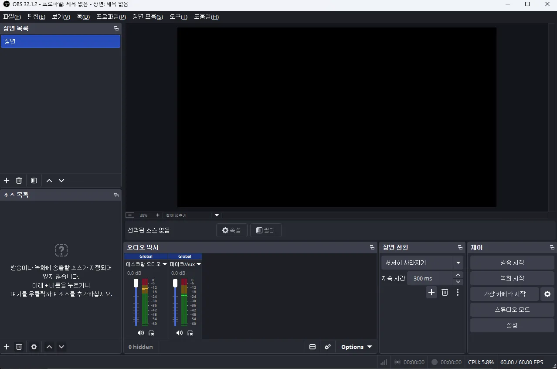Toggle 스튜디오 모드

pyautogui.click(x=512, y=310)
